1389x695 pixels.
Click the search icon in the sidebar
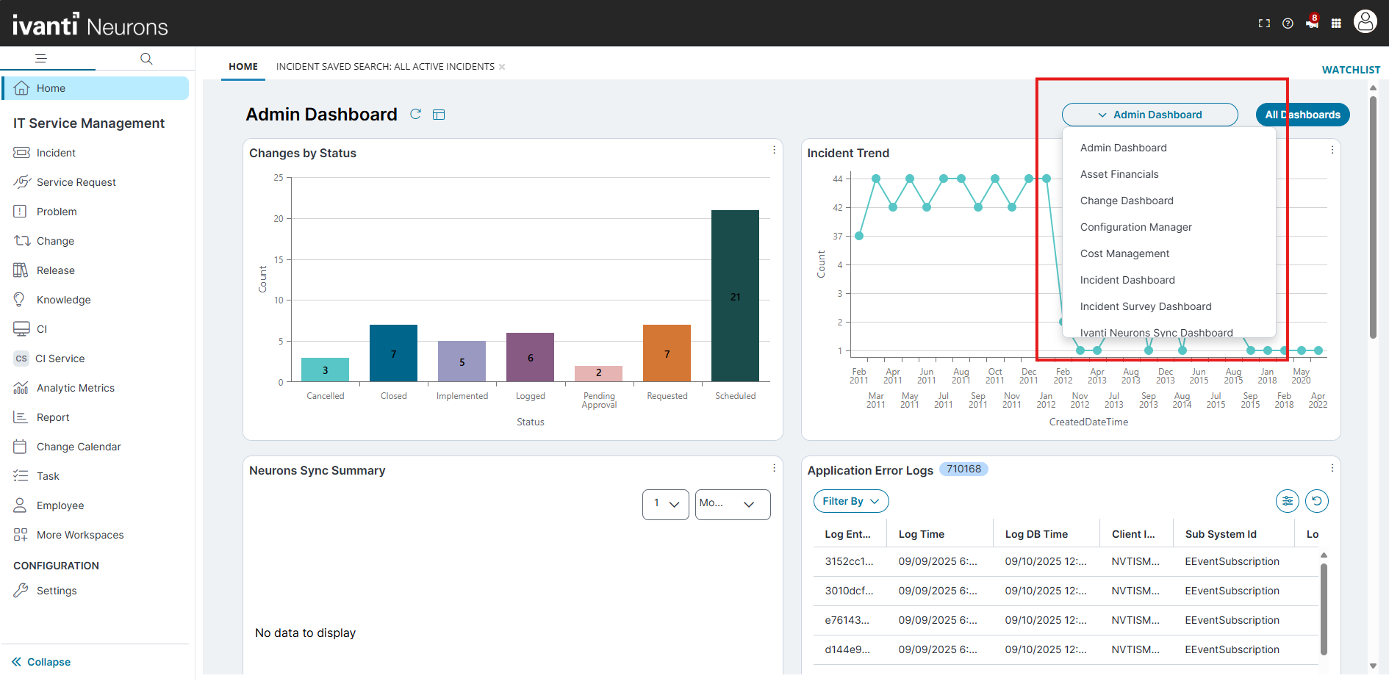coord(146,59)
